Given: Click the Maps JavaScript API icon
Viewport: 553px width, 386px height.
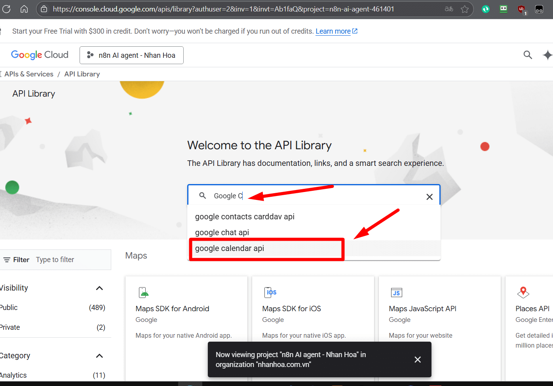Looking at the screenshot, I should click(396, 293).
